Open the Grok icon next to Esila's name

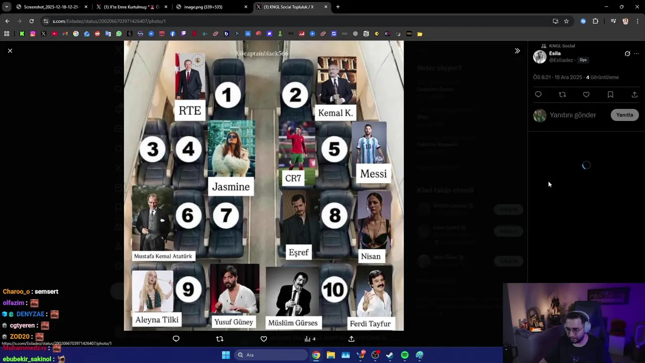point(627,53)
